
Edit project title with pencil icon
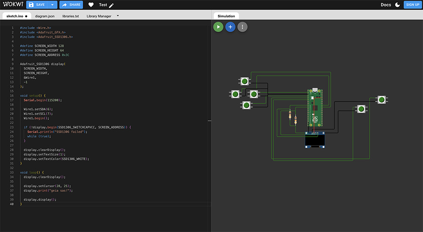coord(111,5)
